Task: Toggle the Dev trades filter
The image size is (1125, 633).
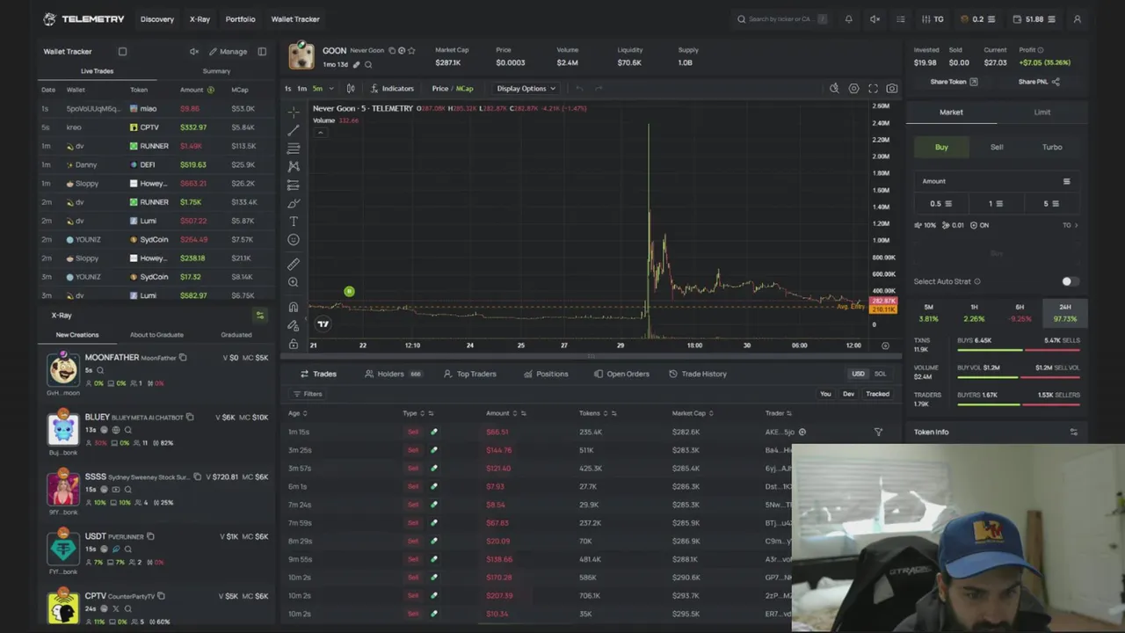Action: (848, 394)
